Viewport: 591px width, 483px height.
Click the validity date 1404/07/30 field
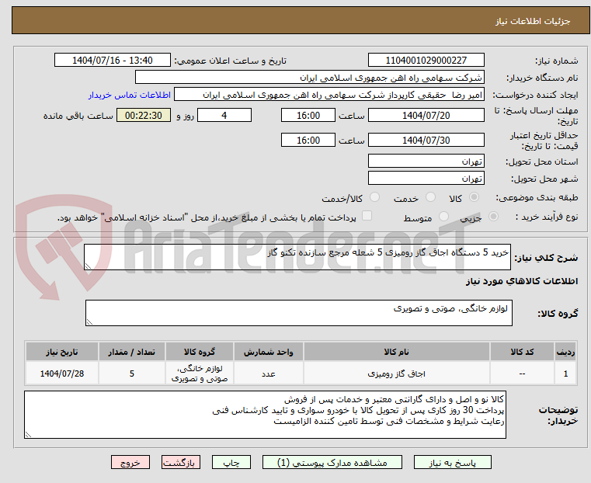click(x=426, y=140)
